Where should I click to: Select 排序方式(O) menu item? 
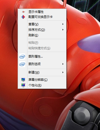click(x=42, y=30)
